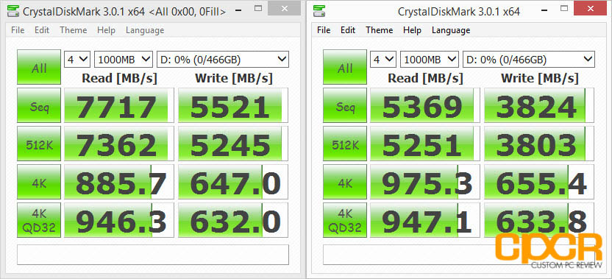Open Edit menu in left 0Fill window
The height and width of the screenshot is (279, 612).
pos(42,30)
